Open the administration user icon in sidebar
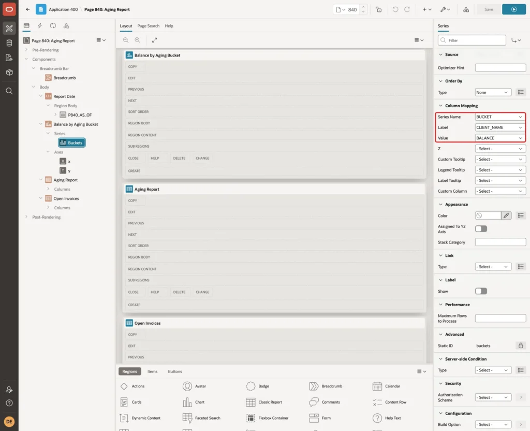530x431 pixels. tap(9, 390)
